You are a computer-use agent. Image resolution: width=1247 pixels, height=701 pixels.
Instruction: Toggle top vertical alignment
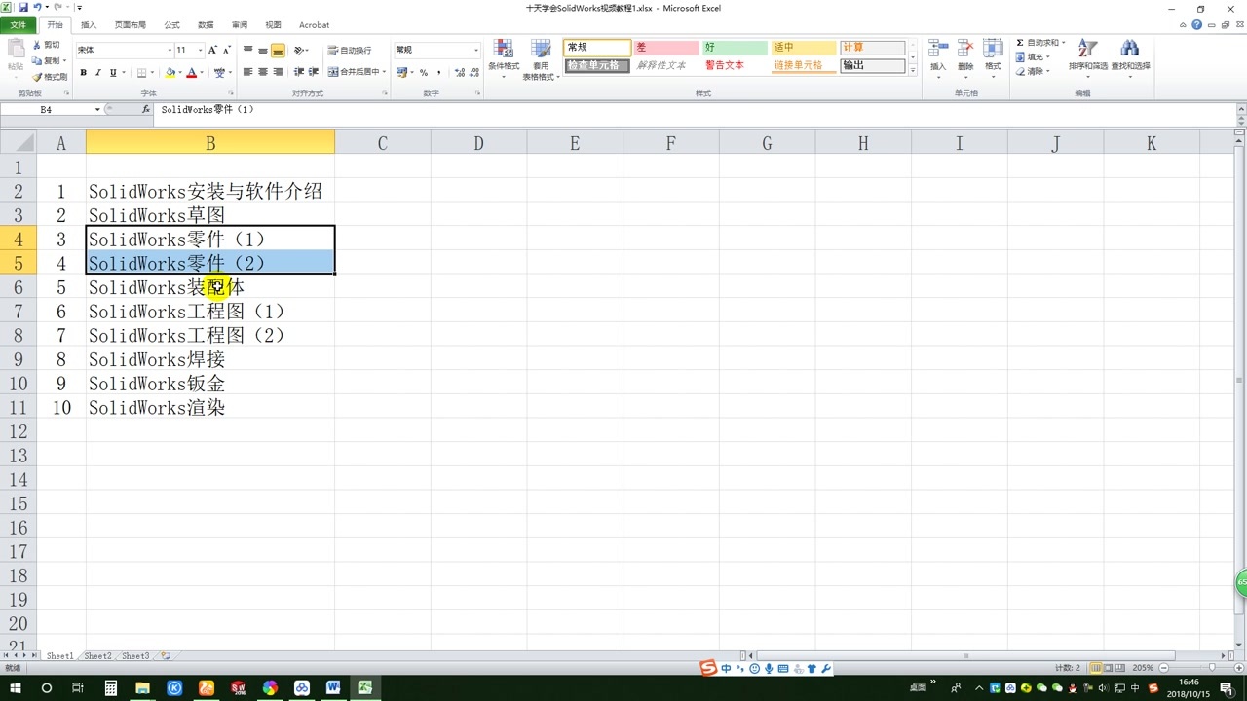click(x=248, y=50)
